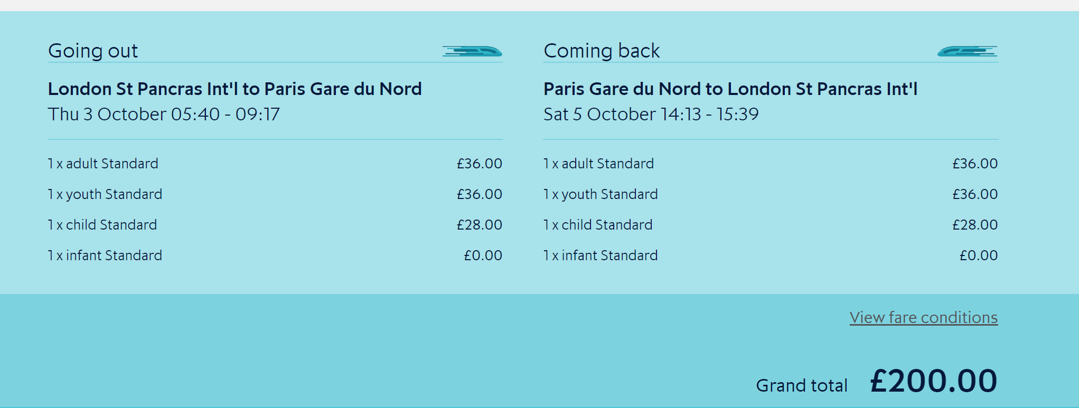Select London St Pancras to Paris route title
The width and height of the screenshot is (1079, 408).
(x=235, y=89)
